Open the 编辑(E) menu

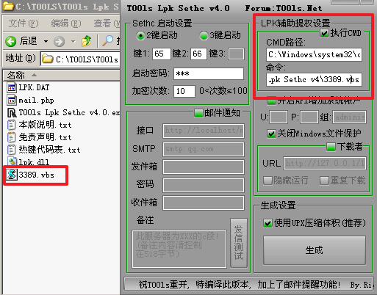[66, 23]
